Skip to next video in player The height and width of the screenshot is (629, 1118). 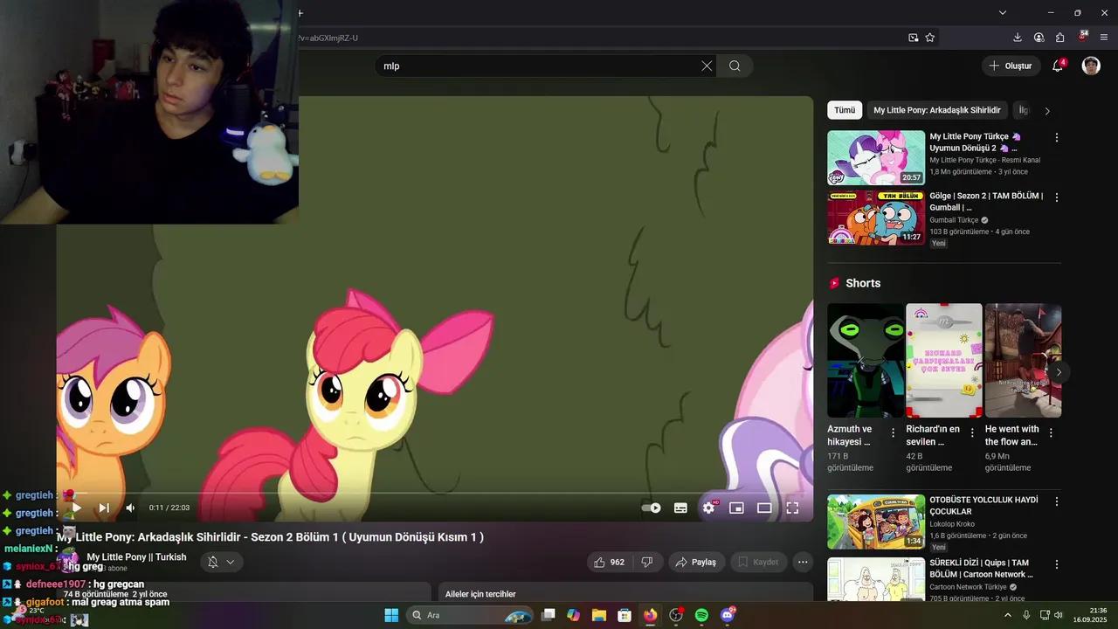coord(104,508)
